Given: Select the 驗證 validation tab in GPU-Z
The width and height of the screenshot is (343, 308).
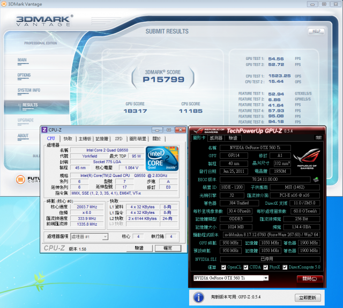Looking at the screenshot, I should [x=233, y=138].
